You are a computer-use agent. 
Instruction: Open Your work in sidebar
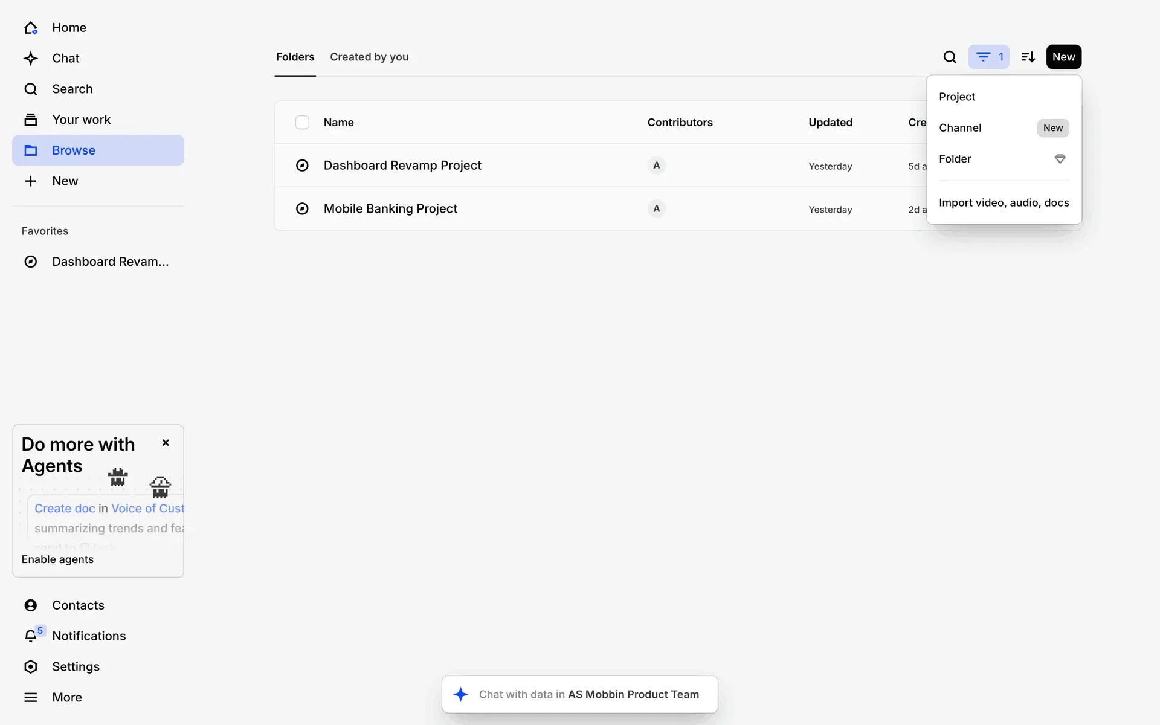tap(81, 120)
